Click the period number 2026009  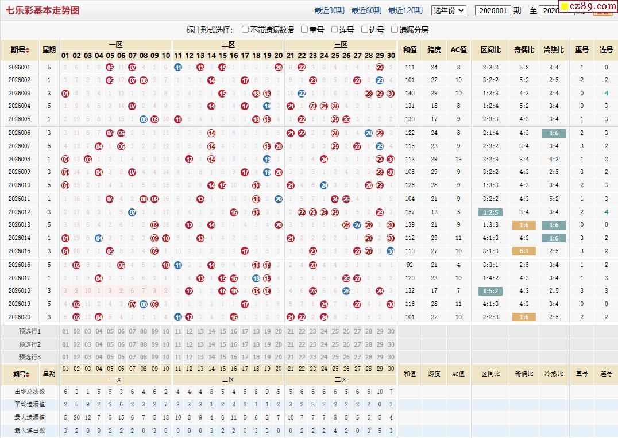coord(20,172)
